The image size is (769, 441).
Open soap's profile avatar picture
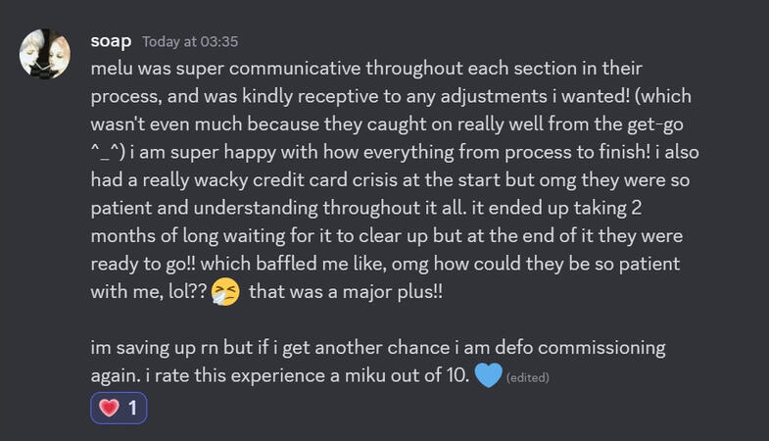[45, 54]
